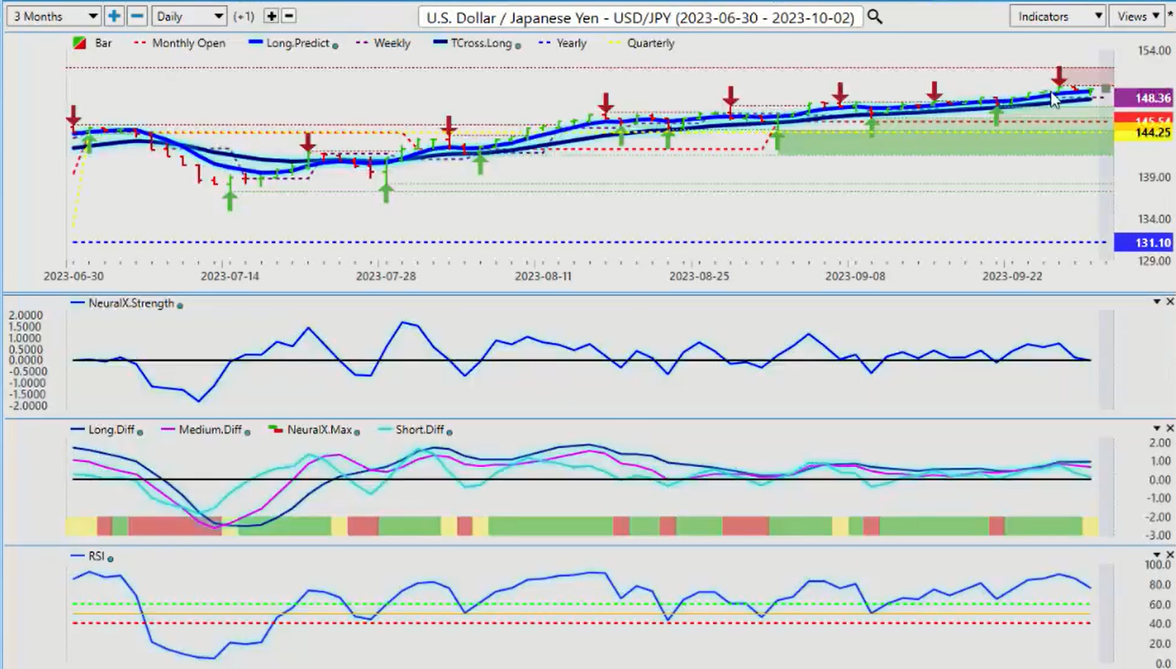Click the Long.Diff legend label

coord(113,429)
